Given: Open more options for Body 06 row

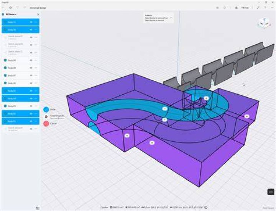Looking at the screenshot, I should pyautogui.click(x=36, y=83).
